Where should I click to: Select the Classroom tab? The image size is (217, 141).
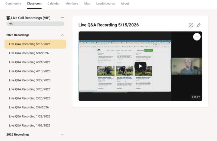pyautogui.click(x=34, y=3)
